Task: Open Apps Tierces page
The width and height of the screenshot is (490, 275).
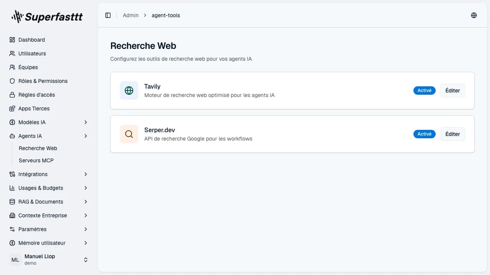Action: pyautogui.click(x=49, y=108)
